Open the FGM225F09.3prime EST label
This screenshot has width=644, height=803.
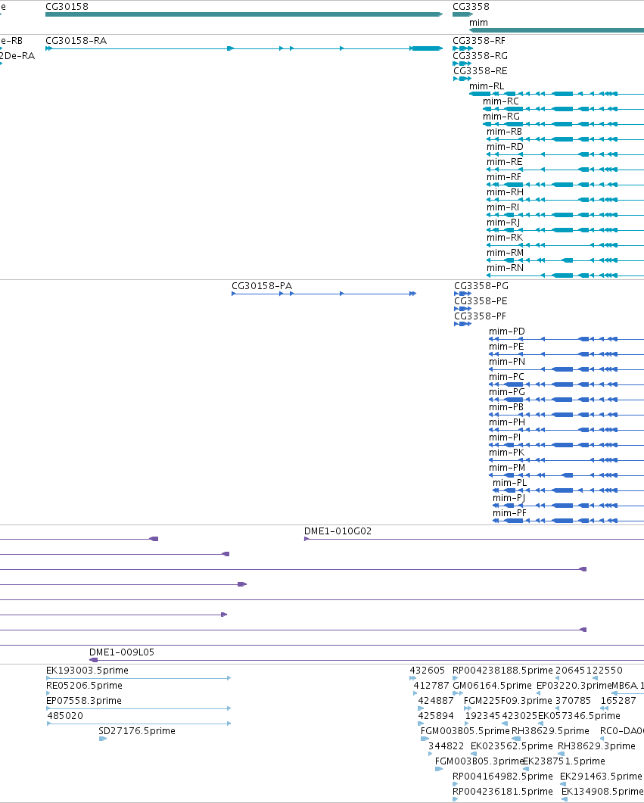[x=508, y=700]
